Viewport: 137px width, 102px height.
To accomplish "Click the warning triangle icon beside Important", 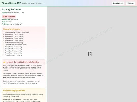I will tap(4, 62).
